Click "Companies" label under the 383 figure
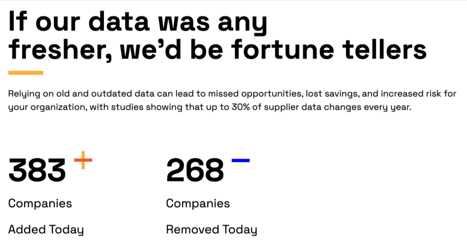The height and width of the screenshot is (249, 467). 40,203
